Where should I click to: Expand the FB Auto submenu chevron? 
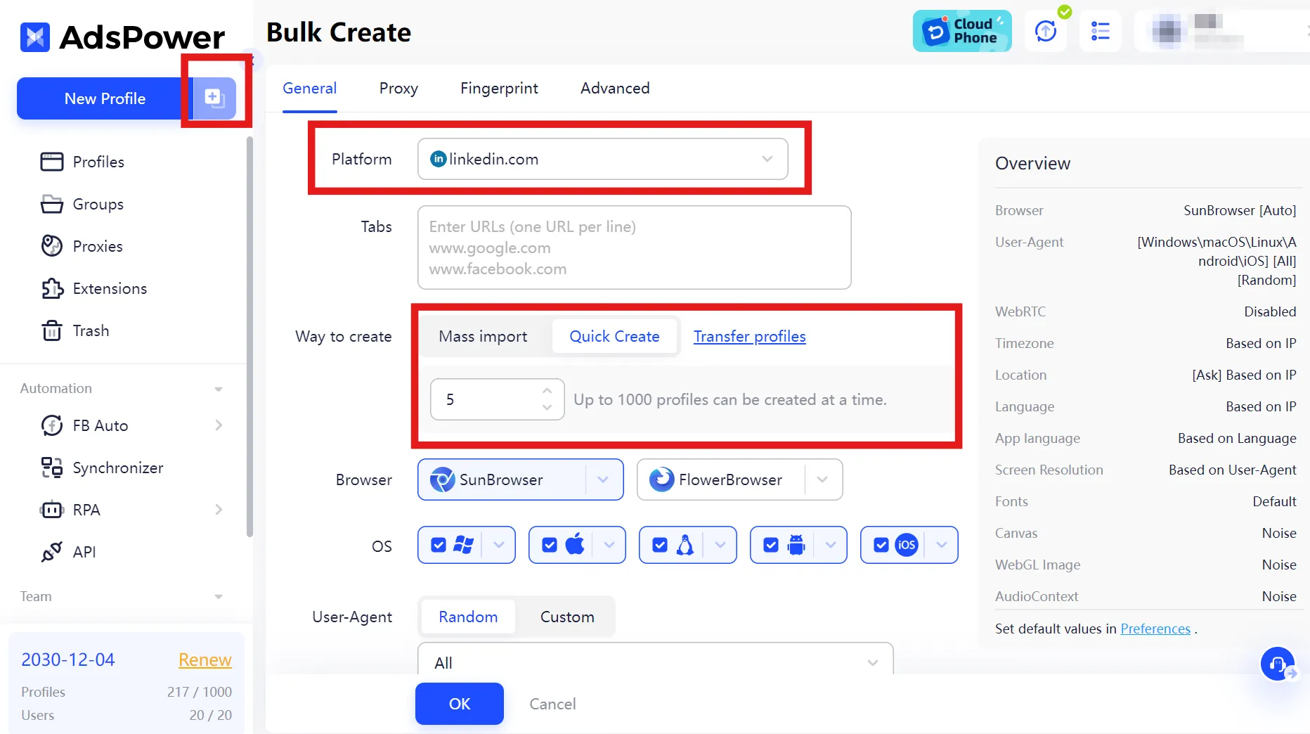coord(219,425)
